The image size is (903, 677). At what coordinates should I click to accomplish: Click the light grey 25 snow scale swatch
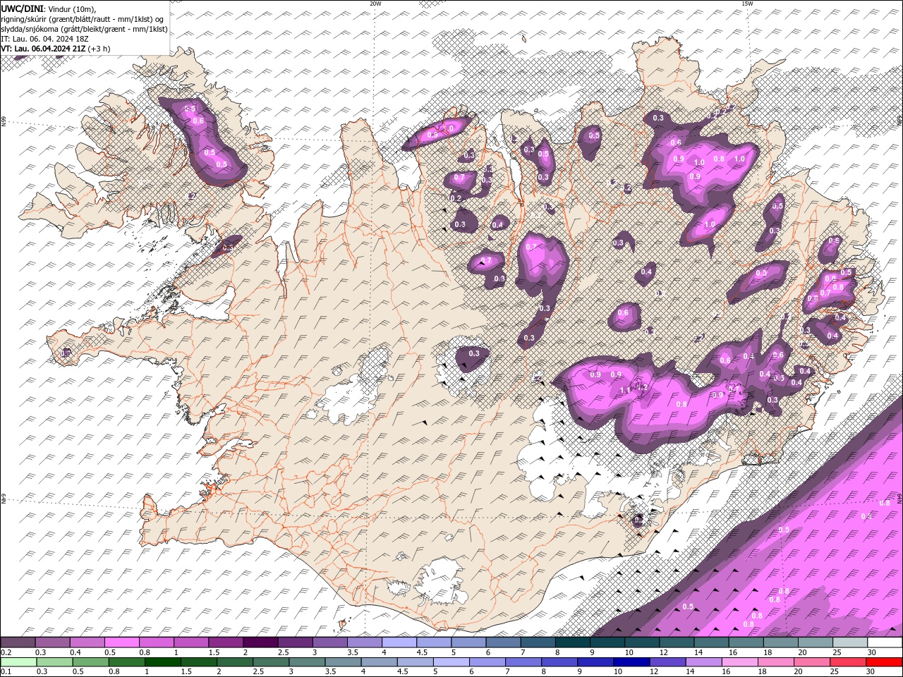point(850,642)
